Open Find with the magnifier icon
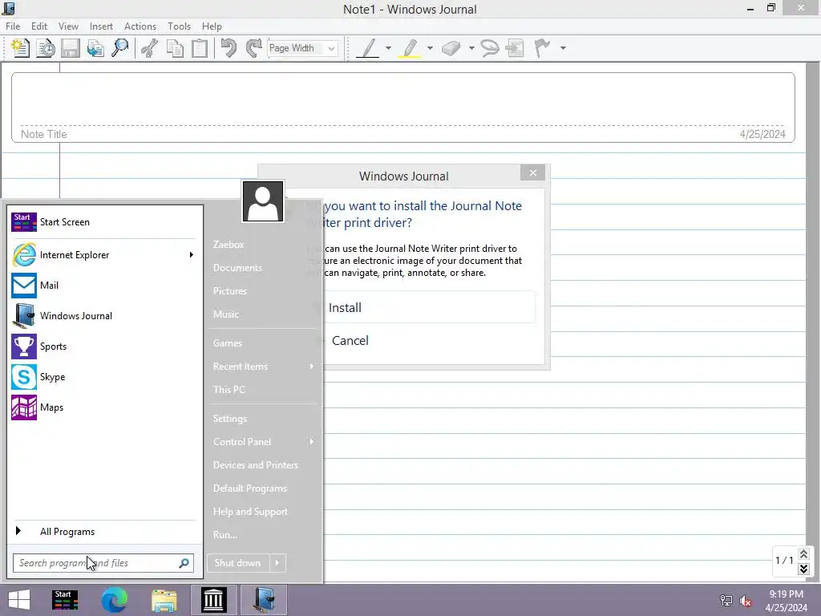The width and height of the screenshot is (821, 616). 120,48
